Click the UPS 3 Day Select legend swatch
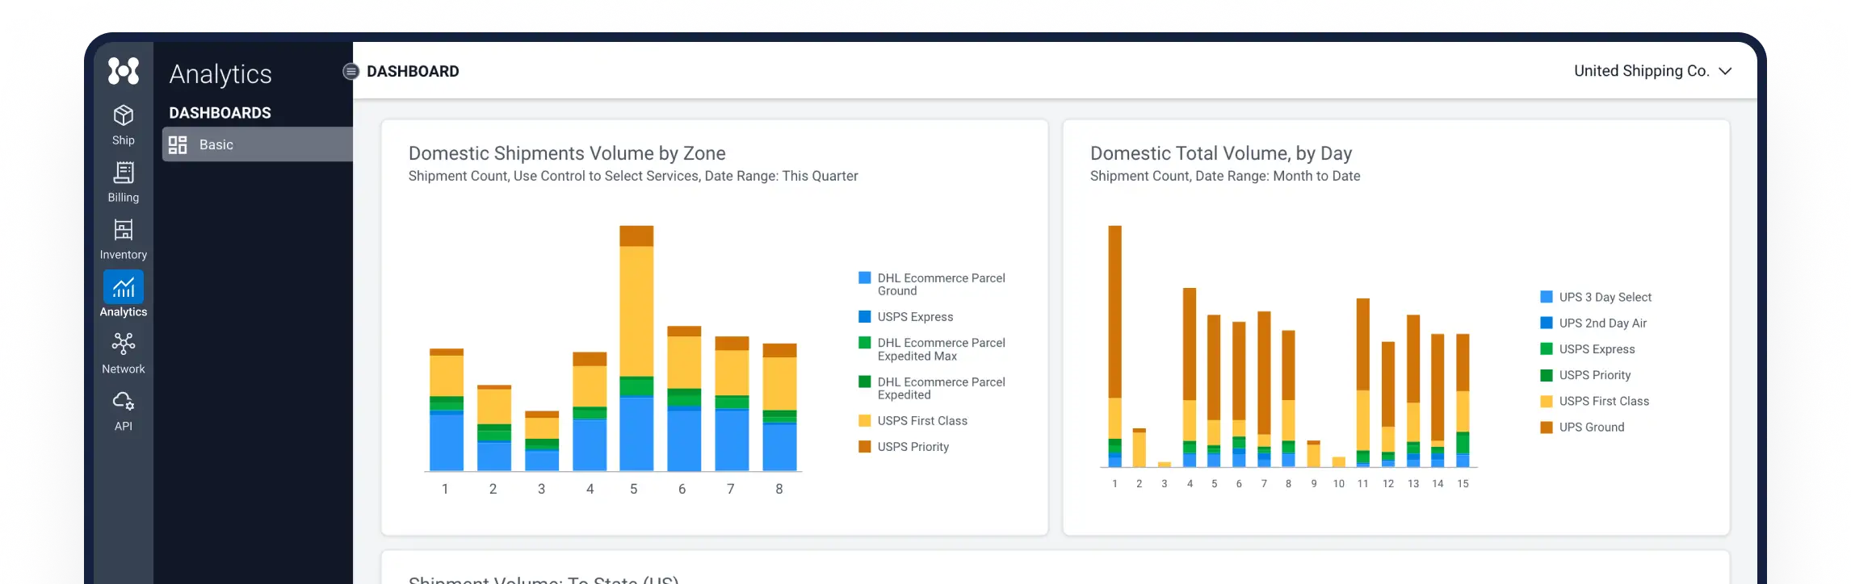1851x584 pixels. (x=1547, y=297)
